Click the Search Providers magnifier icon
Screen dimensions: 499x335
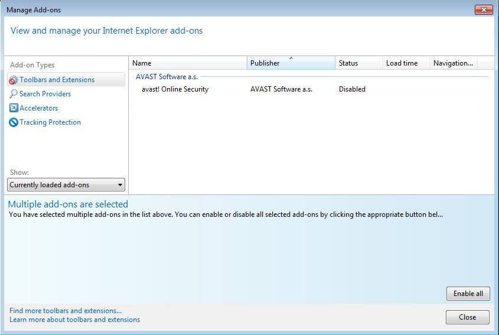click(14, 94)
